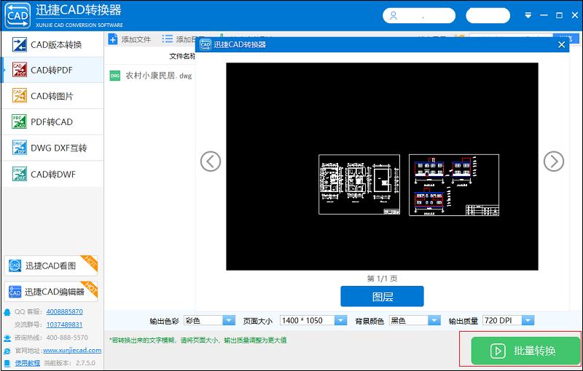Open the PDF转CAD conversion mode
This screenshot has width=583, height=371.
52,121
